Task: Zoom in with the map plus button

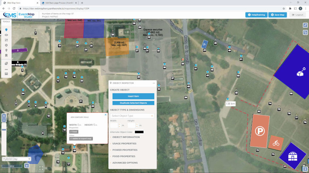Action: pos(4,116)
